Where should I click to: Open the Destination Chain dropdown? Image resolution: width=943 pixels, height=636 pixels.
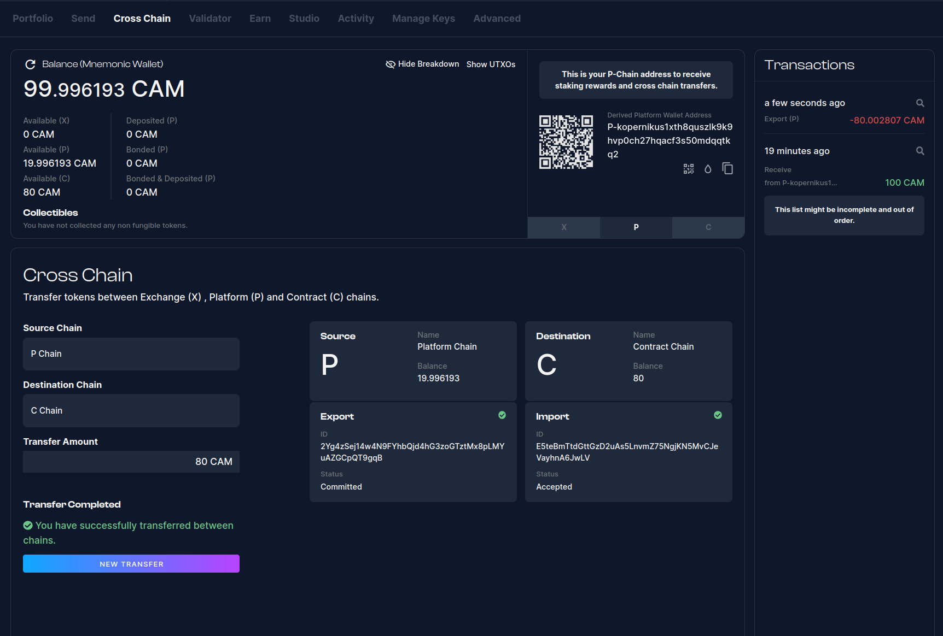click(x=131, y=411)
